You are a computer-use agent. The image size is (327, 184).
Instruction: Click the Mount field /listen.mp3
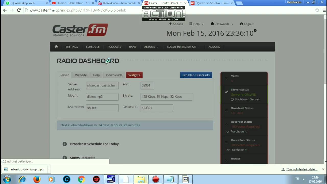tap(102, 97)
